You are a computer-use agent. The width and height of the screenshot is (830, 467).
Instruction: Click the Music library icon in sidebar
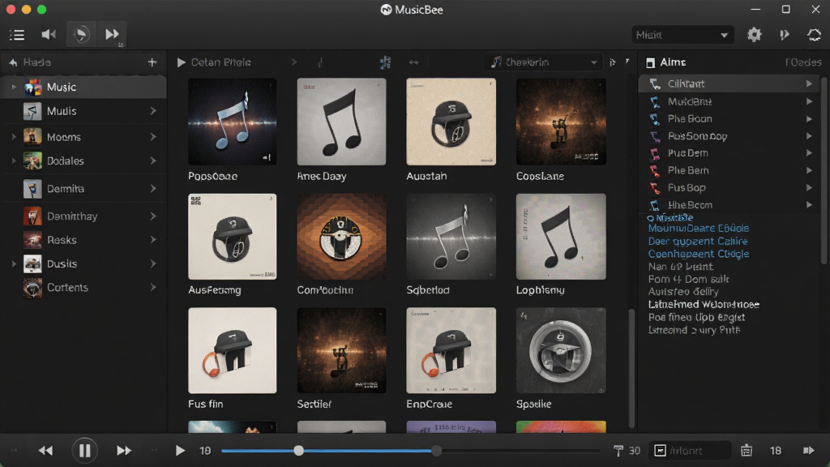coord(32,87)
